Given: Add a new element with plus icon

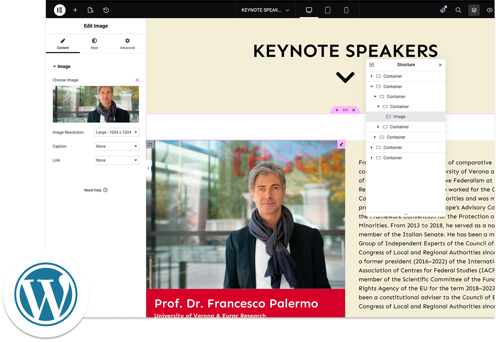Looking at the screenshot, I should point(75,10).
